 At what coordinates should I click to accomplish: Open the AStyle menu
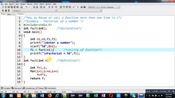coord(42,4)
